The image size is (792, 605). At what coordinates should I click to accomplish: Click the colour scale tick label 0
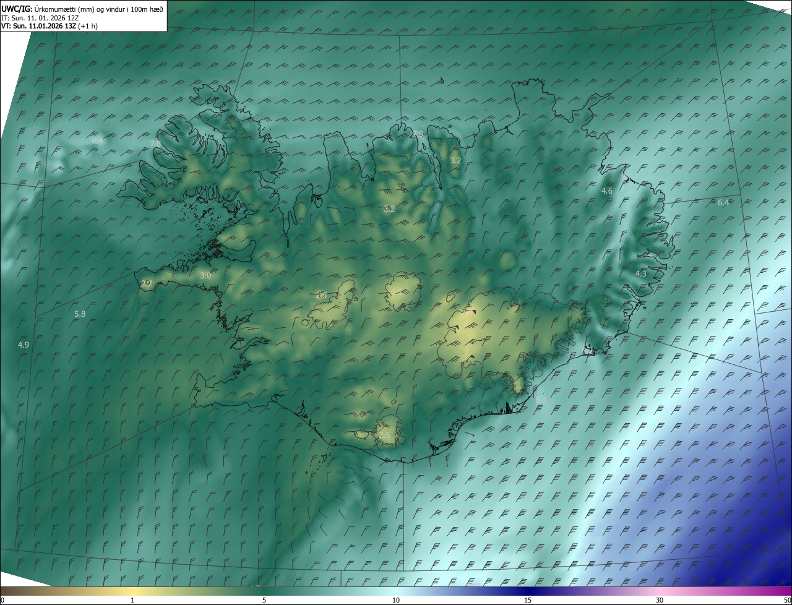pyautogui.click(x=2, y=600)
